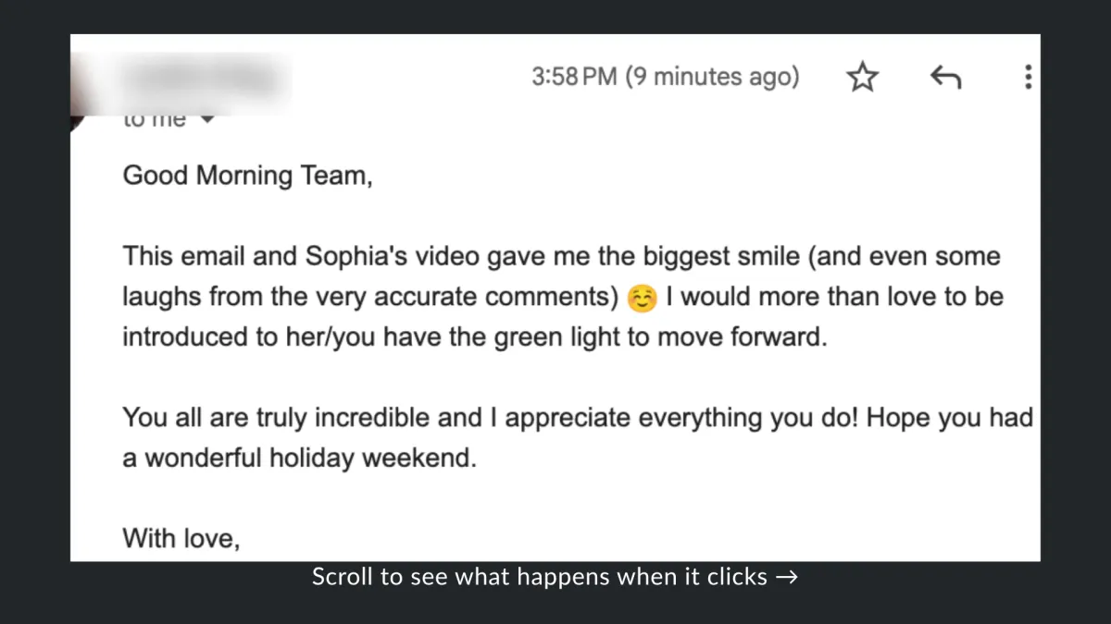Expand recipient details arrow beside "to me"

207,119
